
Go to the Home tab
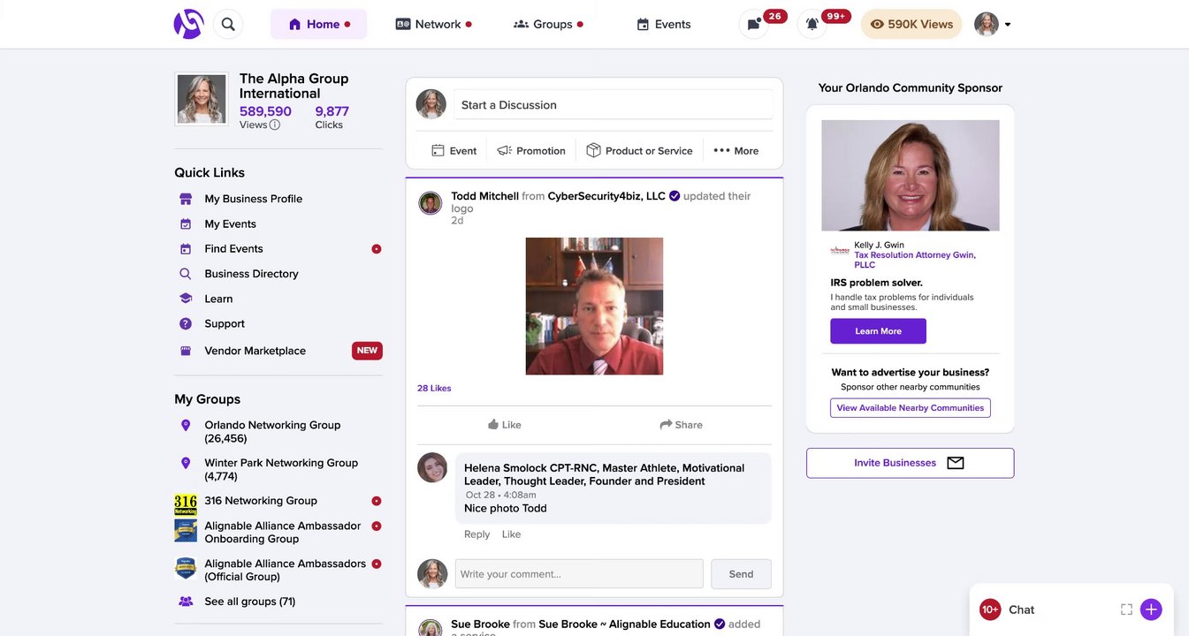click(319, 24)
